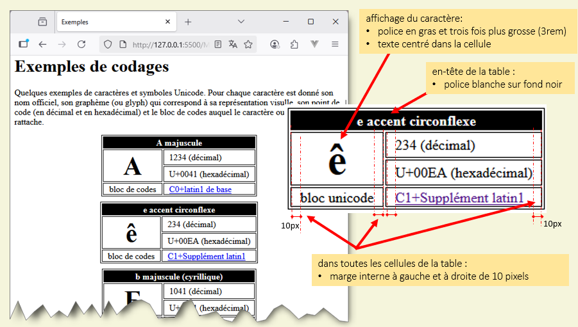Close the Exemples tab

tap(168, 22)
